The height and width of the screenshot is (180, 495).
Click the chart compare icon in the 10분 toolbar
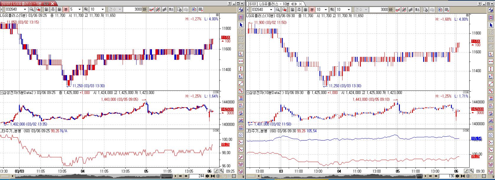point(440,9)
